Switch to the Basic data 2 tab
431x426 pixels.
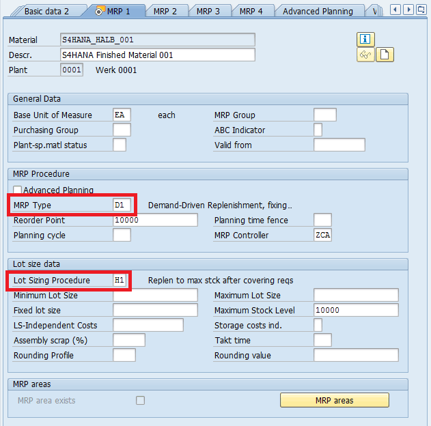coord(46,11)
